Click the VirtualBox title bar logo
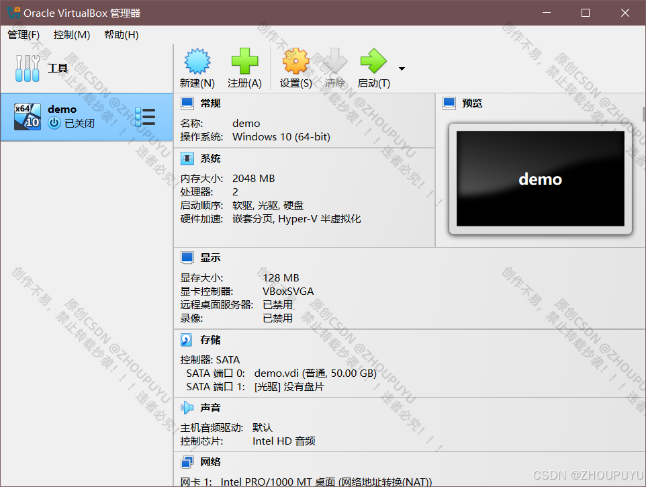Image resolution: width=646 pixels, height=487 pixels. pyautogui.click(x=13, y=13)
